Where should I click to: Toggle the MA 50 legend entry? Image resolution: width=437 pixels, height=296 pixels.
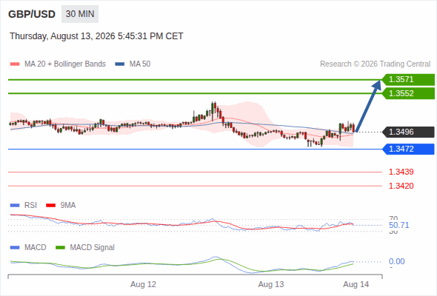pyautogui.click(x=133, y=64)
